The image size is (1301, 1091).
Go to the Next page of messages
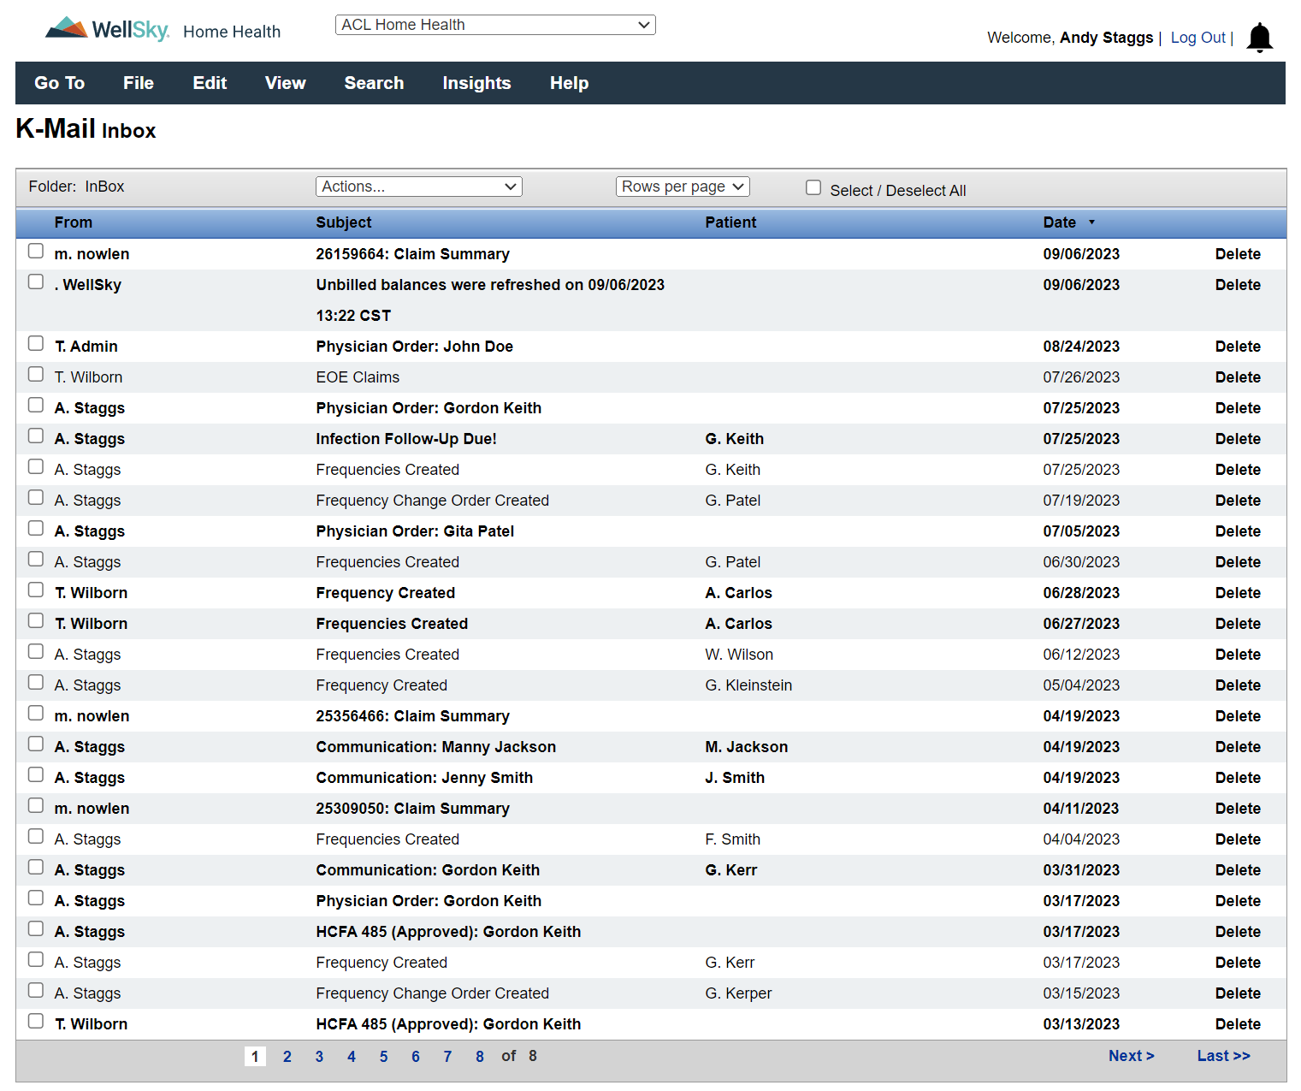click(x=1131, y=1055)
